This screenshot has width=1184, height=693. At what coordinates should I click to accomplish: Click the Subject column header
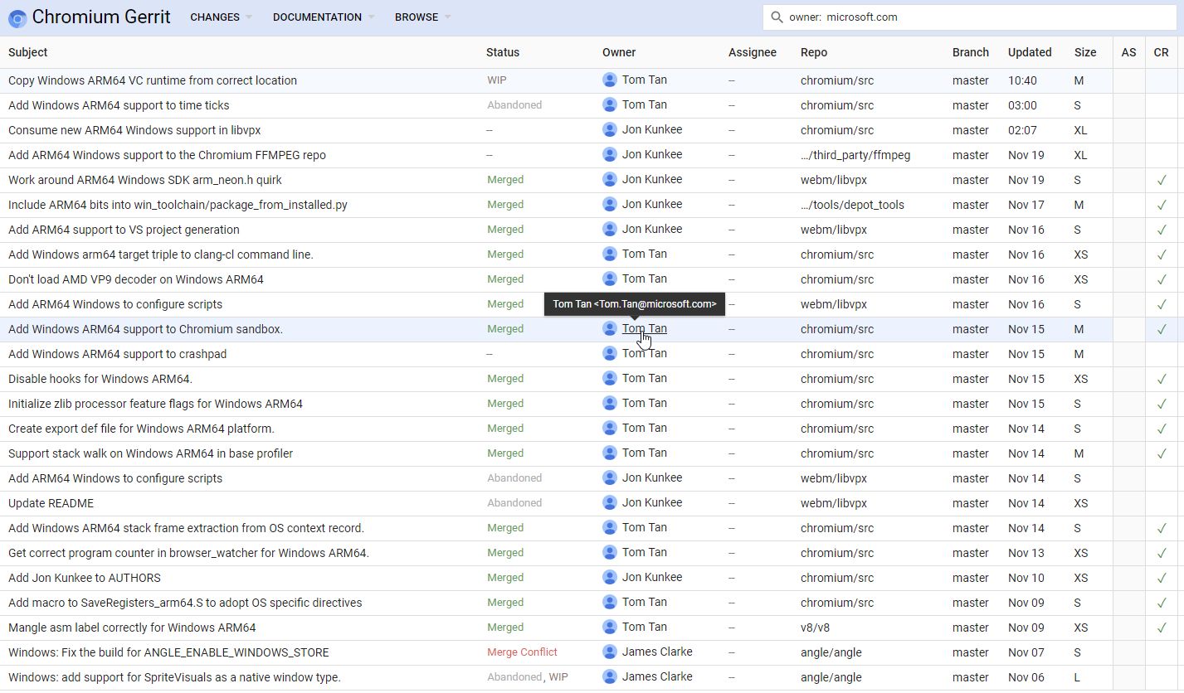click(x=28, y=52)
